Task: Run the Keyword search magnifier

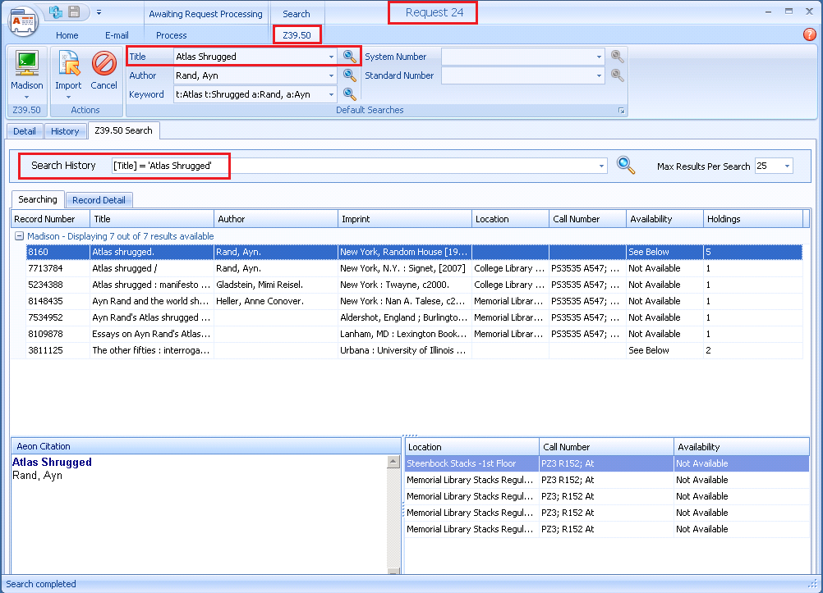Action: click(x=350, y=94)
